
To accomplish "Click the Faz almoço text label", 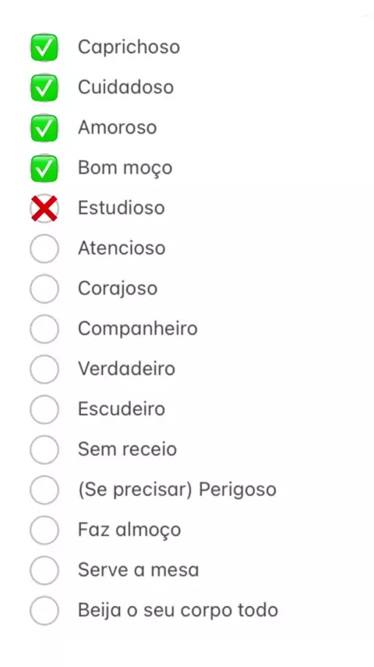I will pos(129,530).
